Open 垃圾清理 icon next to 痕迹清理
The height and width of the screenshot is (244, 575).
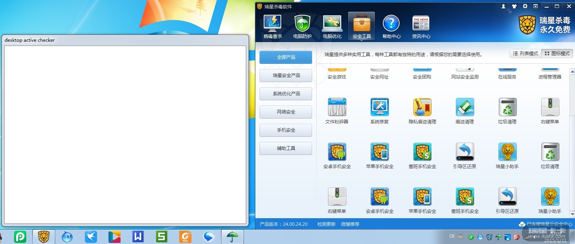[507, 107]
